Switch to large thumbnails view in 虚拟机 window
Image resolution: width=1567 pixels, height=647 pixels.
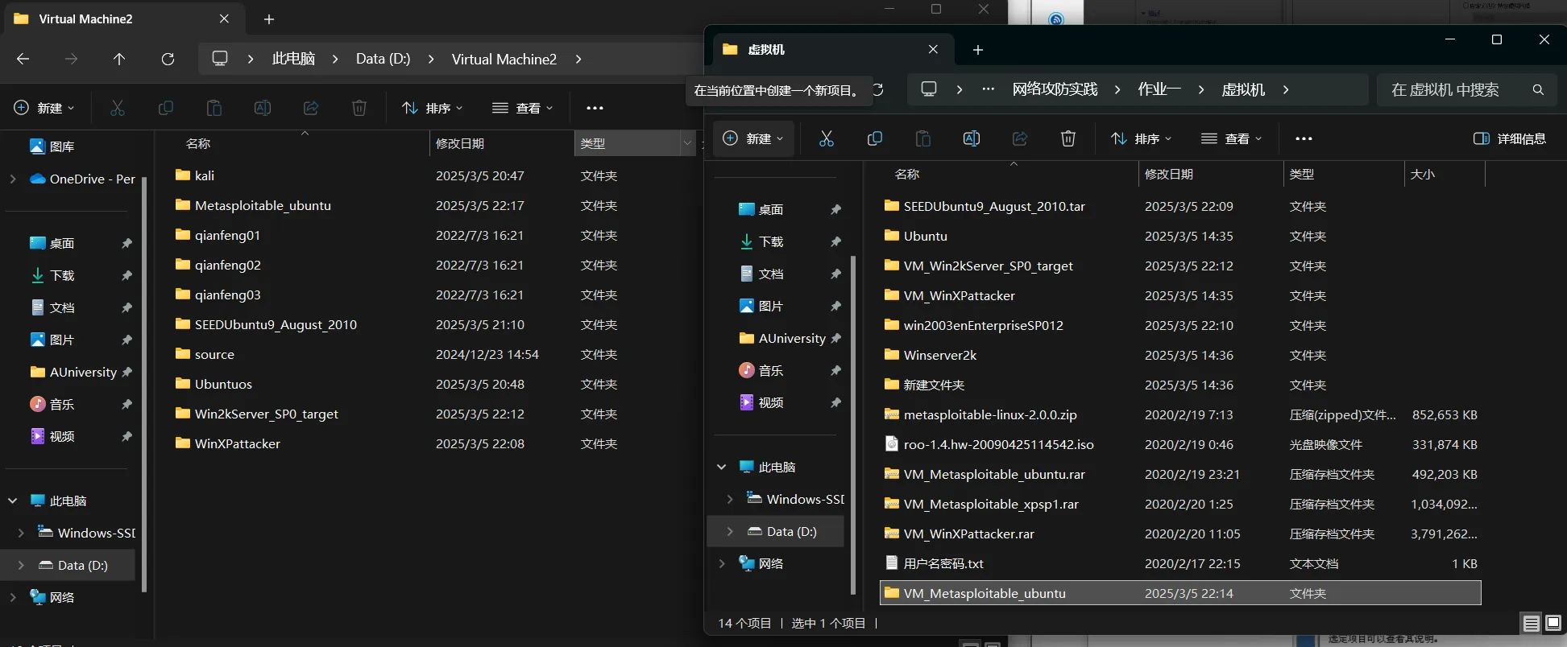pos(1553,623)
